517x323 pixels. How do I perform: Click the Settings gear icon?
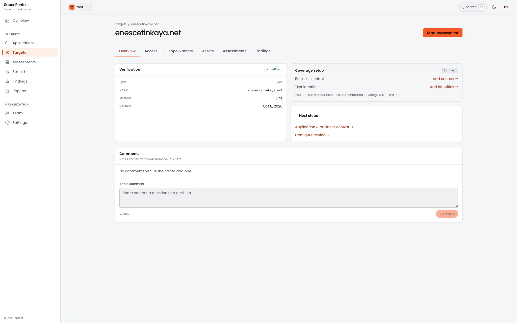coord(7,123)
